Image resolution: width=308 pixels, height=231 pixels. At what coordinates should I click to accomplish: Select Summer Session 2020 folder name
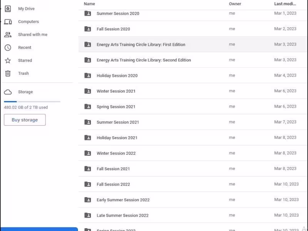[118, 13]
